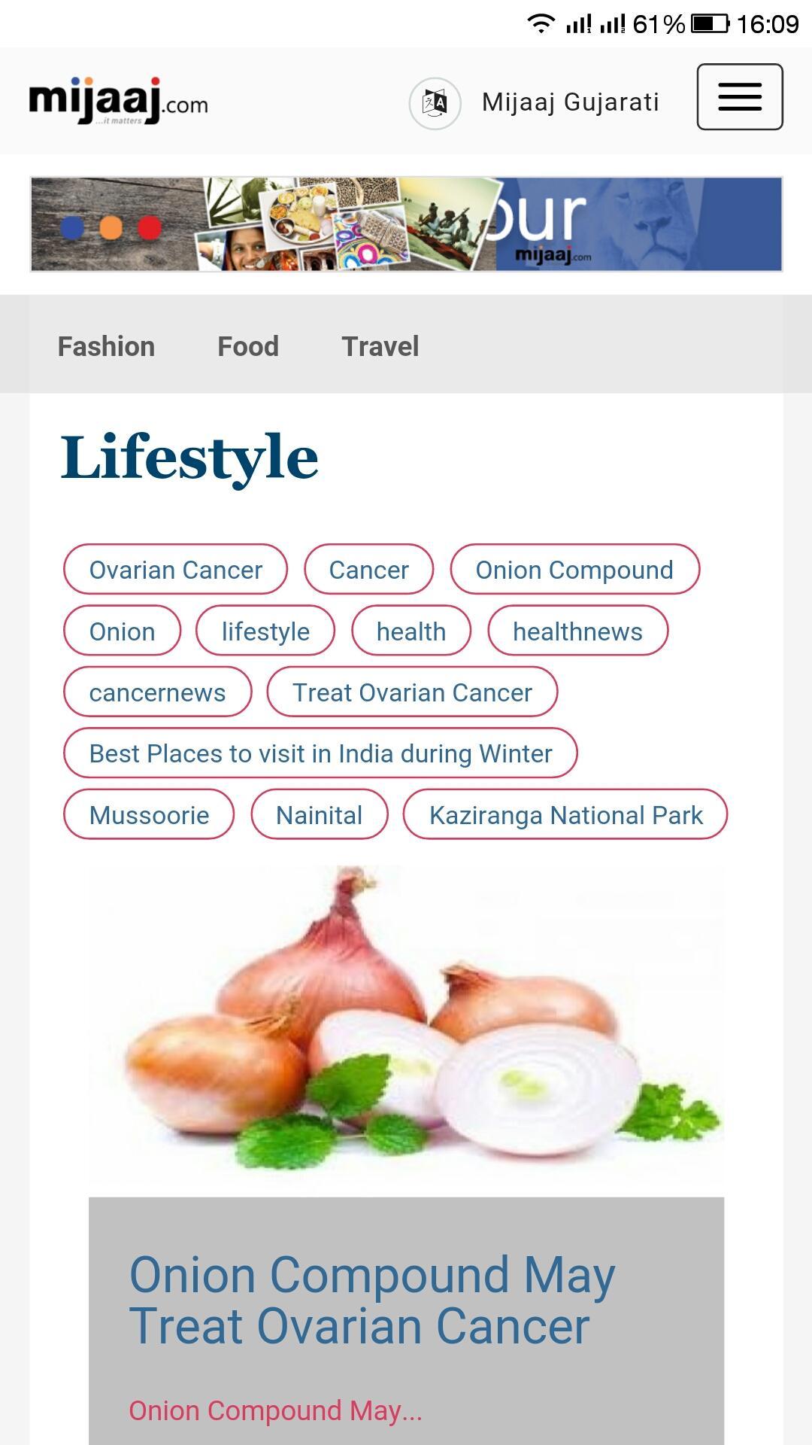
Task: Tap the language translate icon
Action: pos(435,103)
